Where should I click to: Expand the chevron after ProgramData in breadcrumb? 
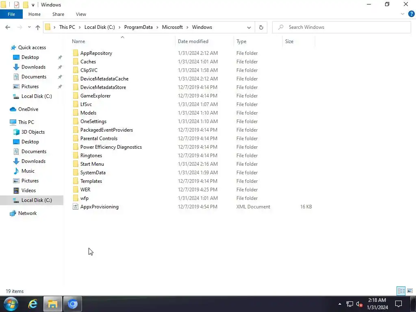click(x=157, y=27)
